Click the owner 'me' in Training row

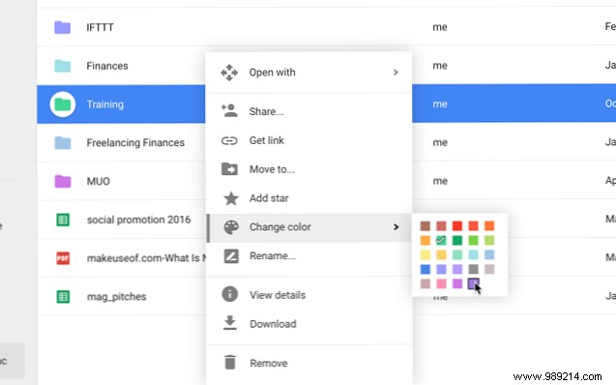click(440, 104)
